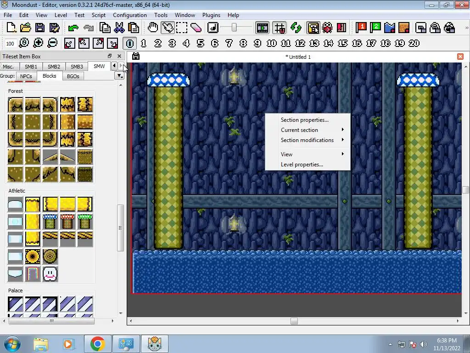Copy selected items
This screenshot has width=470, height=353.
(x=105, y=28)
